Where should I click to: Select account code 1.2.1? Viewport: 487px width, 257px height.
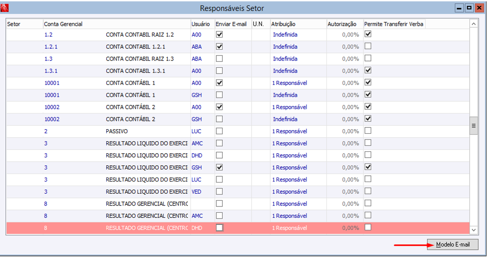(x=51, y=47)
